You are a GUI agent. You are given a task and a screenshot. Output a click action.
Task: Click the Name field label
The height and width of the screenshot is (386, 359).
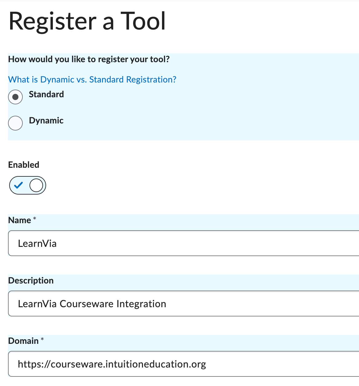[x=20, y=220]
